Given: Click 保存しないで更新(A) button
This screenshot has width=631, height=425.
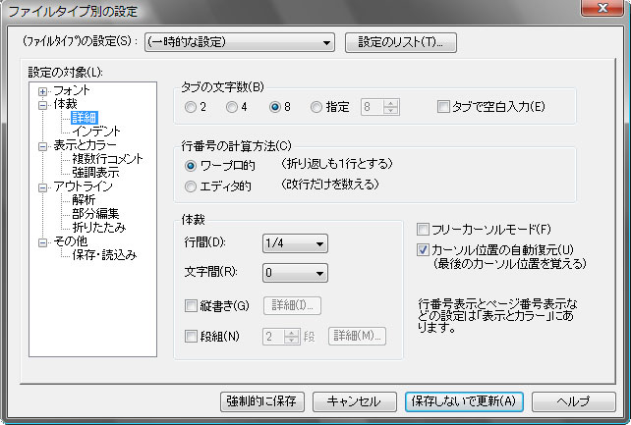Looking at the screenshot, I should tap(464, 401).
